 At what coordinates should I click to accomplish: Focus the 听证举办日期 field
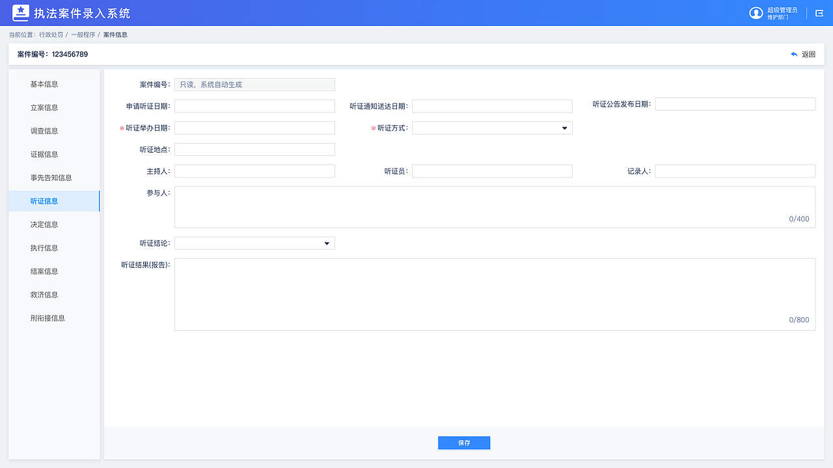(x=254, y=128)
